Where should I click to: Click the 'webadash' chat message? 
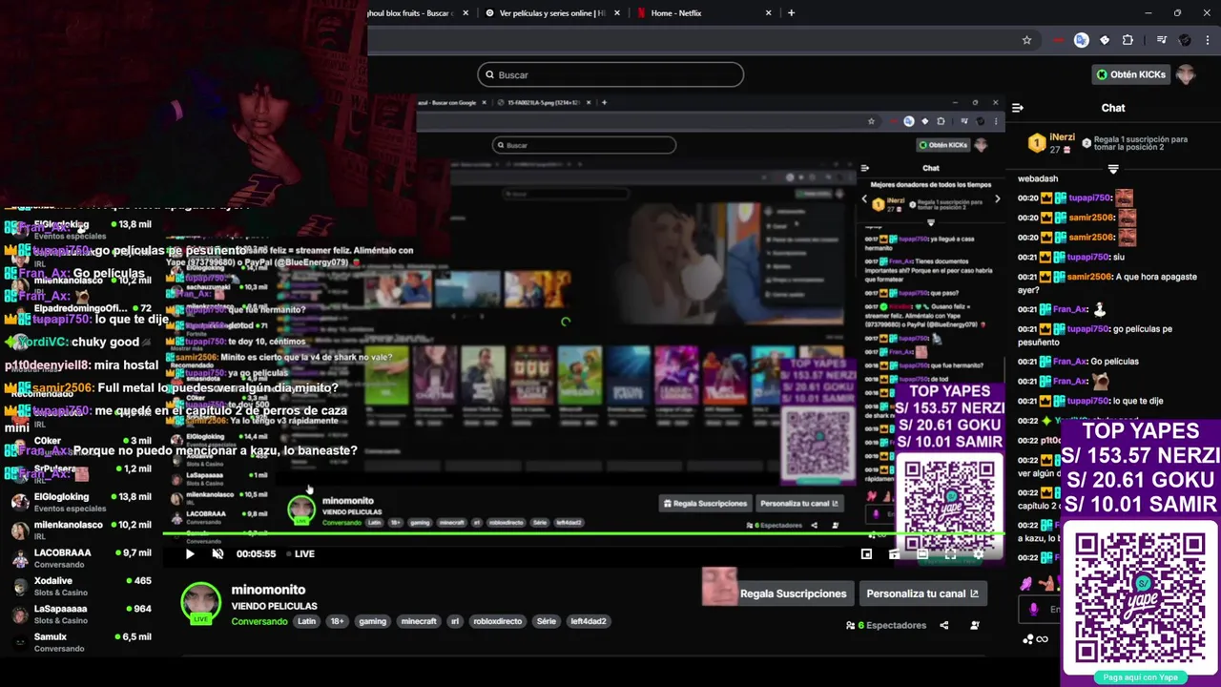1038,178
